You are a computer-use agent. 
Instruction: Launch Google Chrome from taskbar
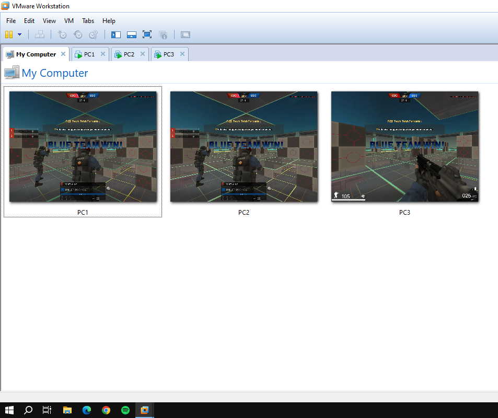coord(106,410)
